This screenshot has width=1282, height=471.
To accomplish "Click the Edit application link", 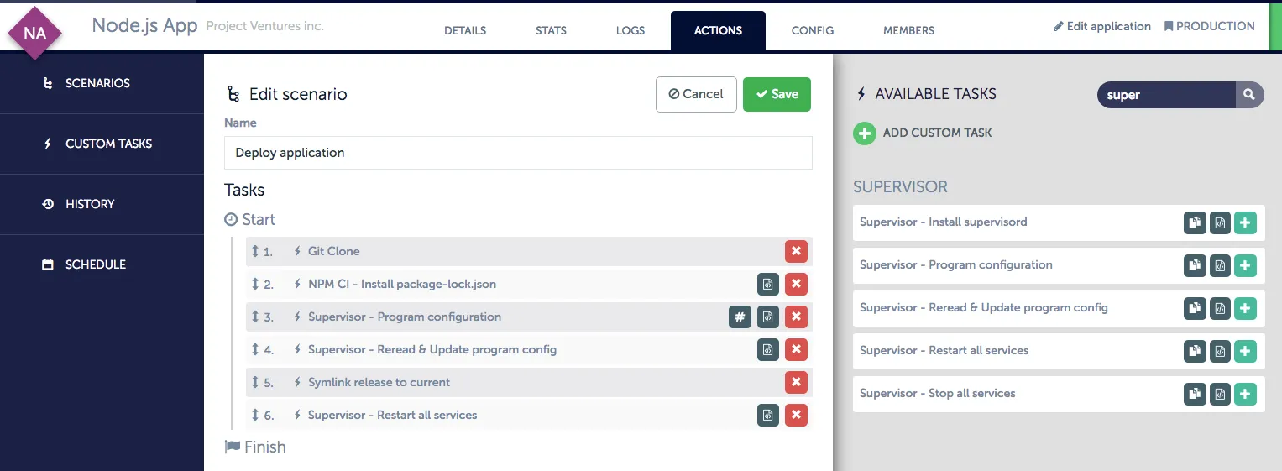I will [1101, 26].
